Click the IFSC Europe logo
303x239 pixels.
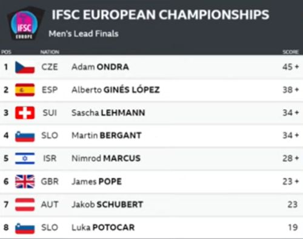point(25,25)
